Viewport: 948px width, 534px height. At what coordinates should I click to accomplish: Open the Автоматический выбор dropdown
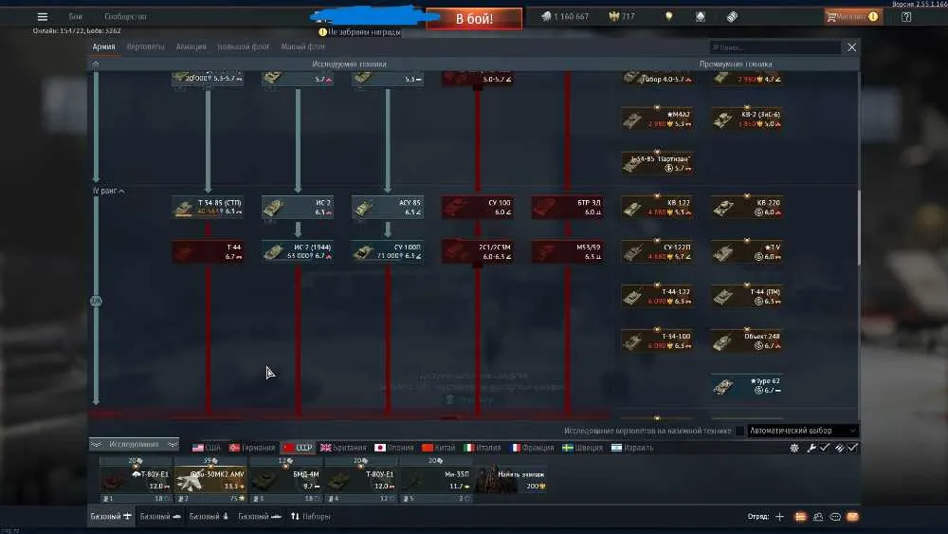pos(803,431)
